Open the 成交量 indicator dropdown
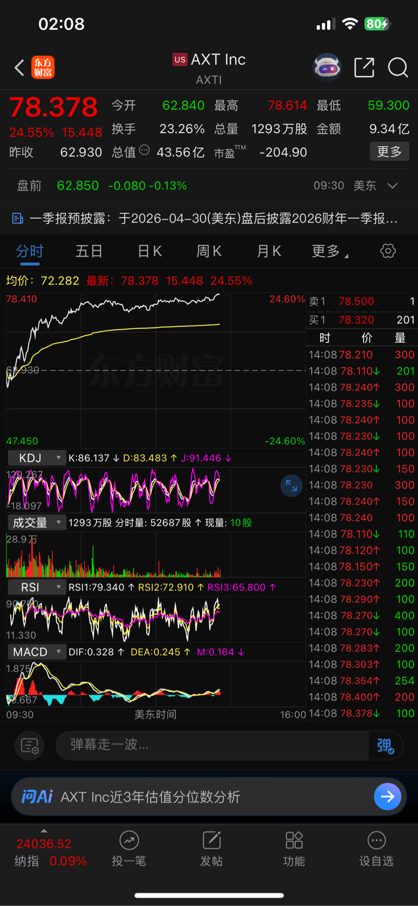Image resolution: width=418 pixels, height=906 pixels. [x=36, y=523]
